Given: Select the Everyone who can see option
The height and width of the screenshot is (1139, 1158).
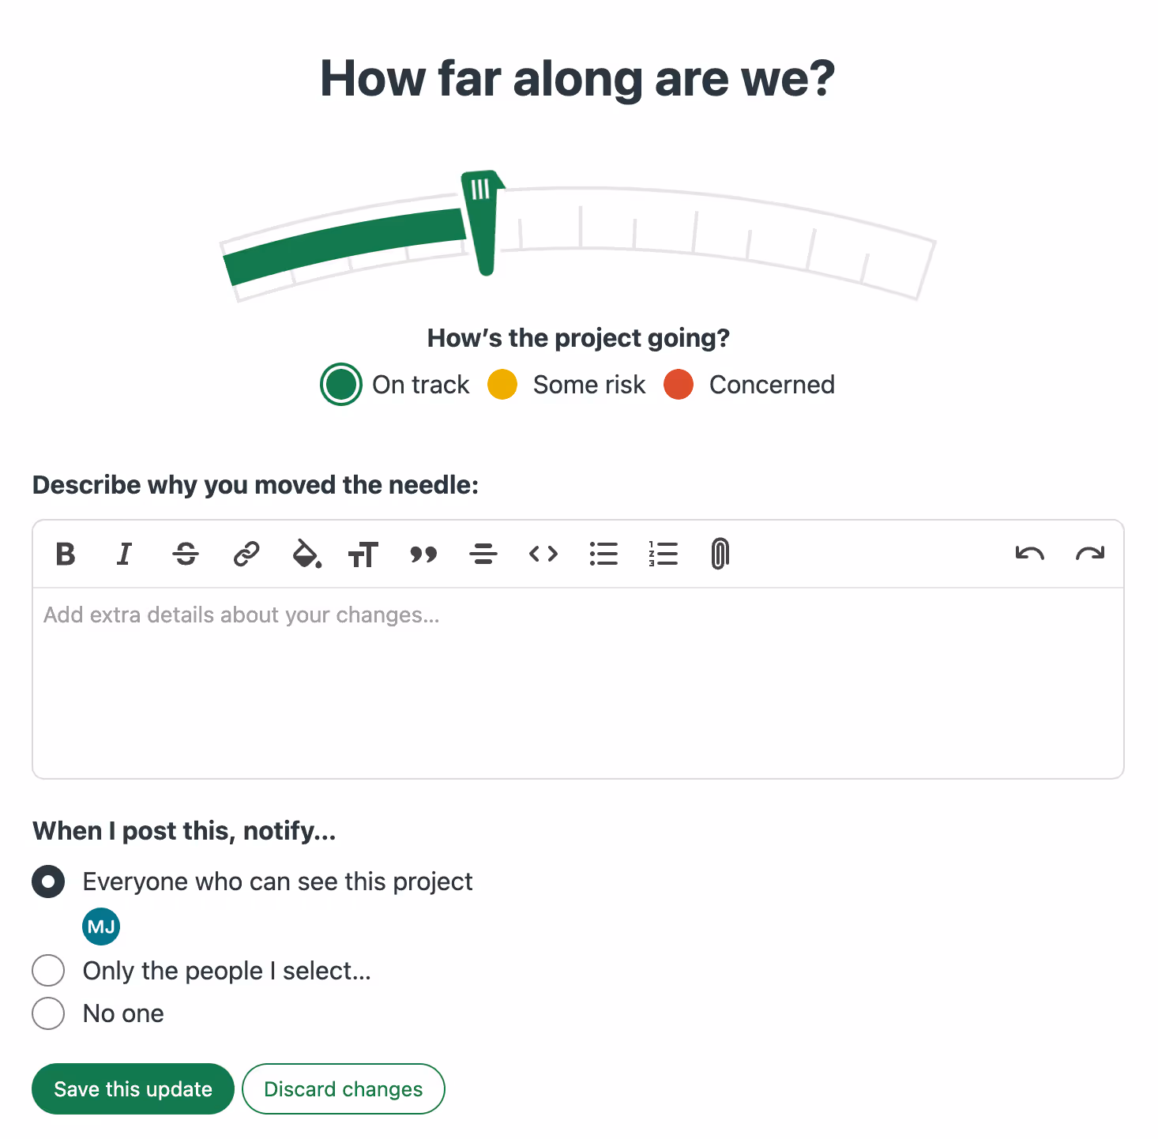Looking at the screenshot, I should pos(48,882).
